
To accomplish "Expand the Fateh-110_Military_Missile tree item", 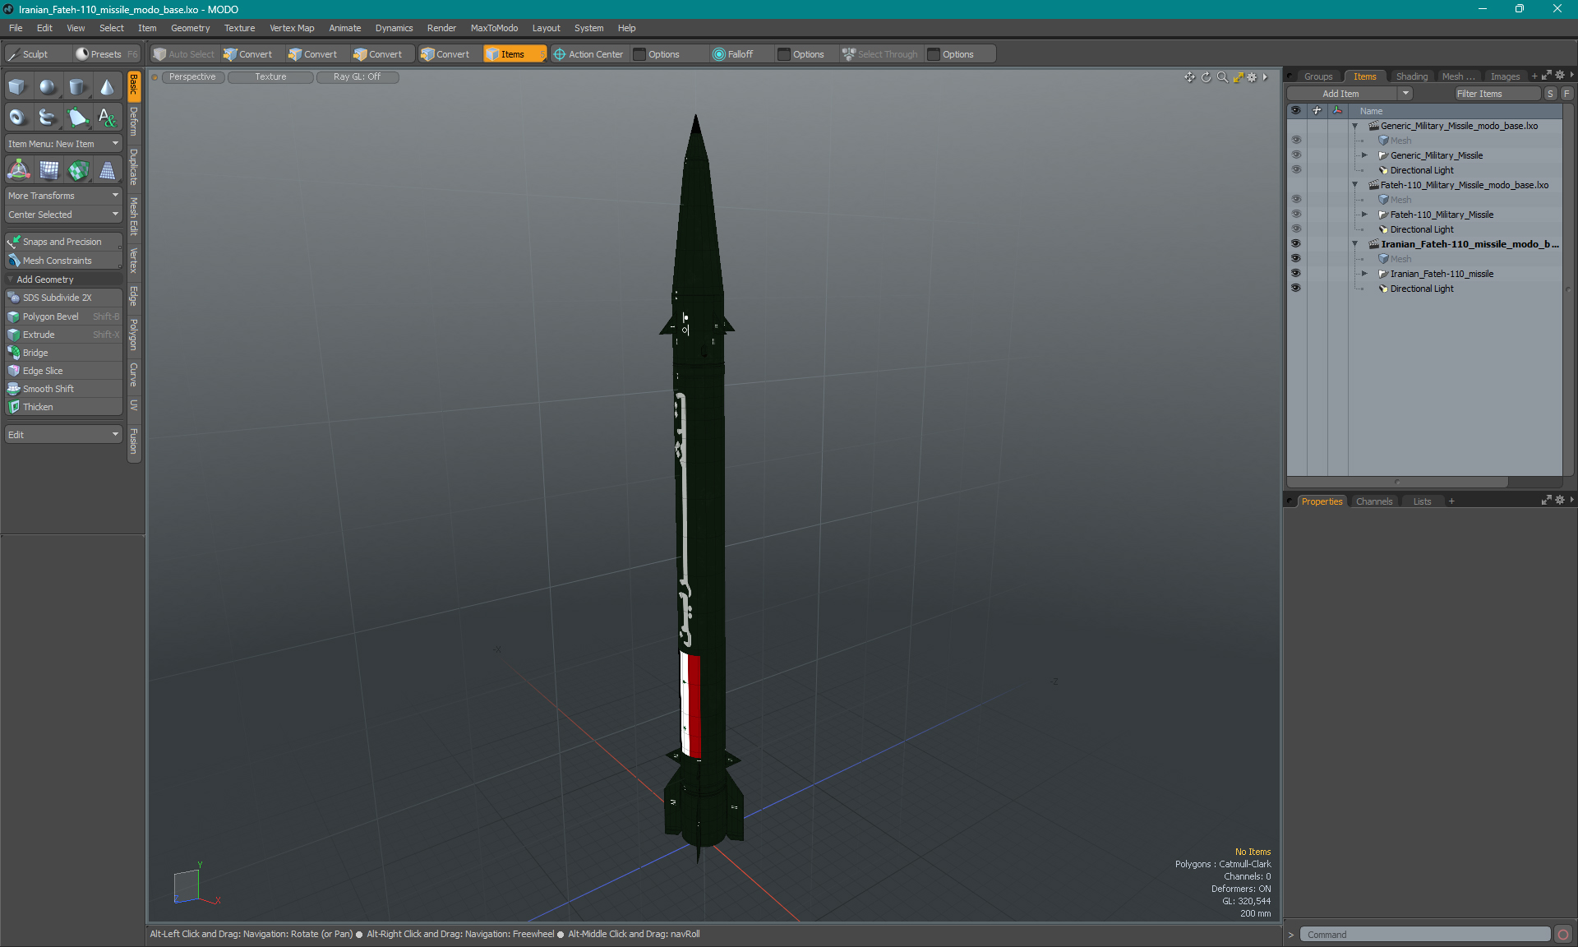I will [x=1364, y=215].
